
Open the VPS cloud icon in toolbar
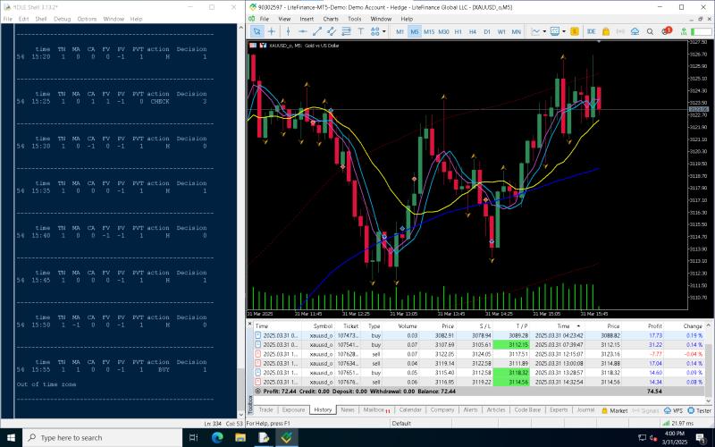(x=635, y=31)
